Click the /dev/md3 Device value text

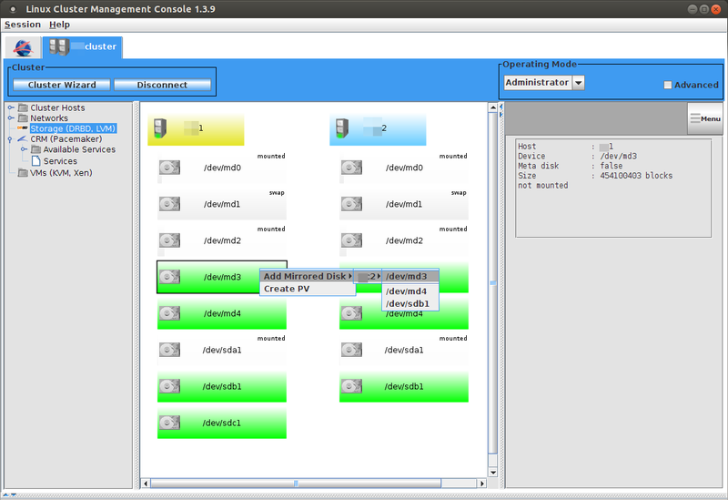(619, 156)
